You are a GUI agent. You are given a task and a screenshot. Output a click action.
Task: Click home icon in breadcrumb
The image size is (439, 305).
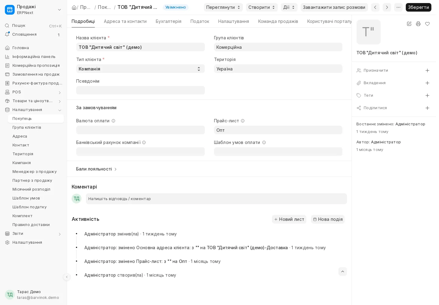click(74, 7)
